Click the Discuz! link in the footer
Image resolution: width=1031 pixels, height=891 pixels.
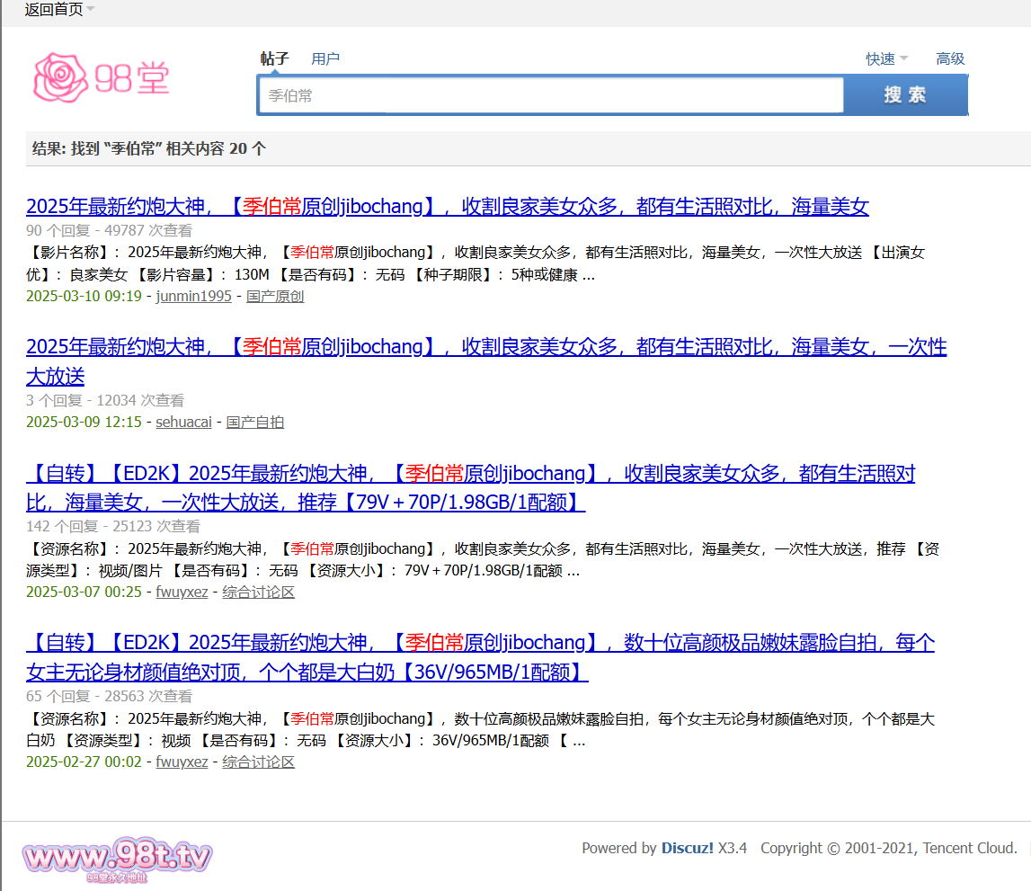coord(688,848)
